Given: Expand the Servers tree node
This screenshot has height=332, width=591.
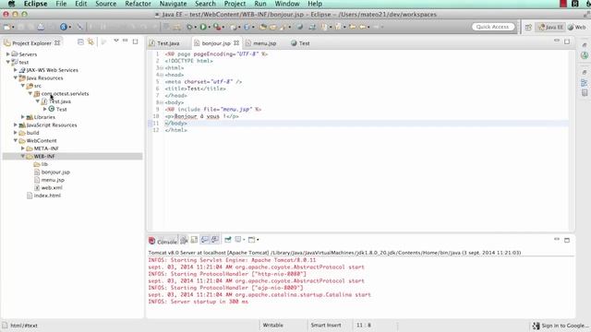Looking at the screenshot, I should pyautogui.click(x=8, y=54).
